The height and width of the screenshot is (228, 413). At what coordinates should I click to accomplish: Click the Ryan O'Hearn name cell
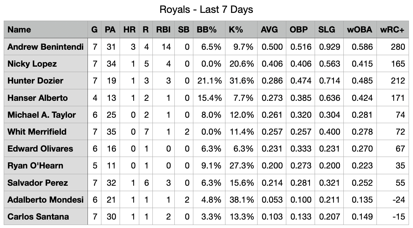[x=35, y=166]
